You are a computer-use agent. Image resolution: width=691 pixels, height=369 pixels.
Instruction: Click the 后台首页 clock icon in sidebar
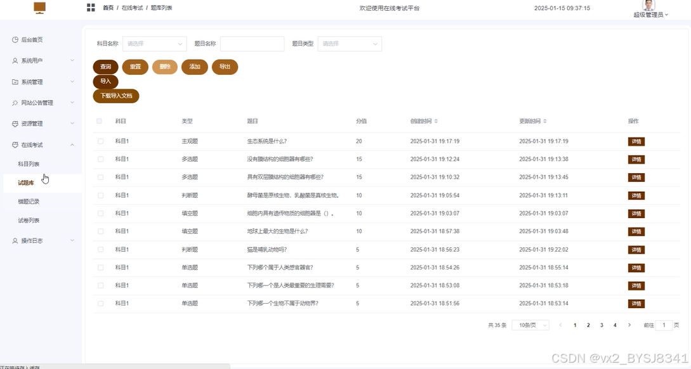(x=15, y=40)
